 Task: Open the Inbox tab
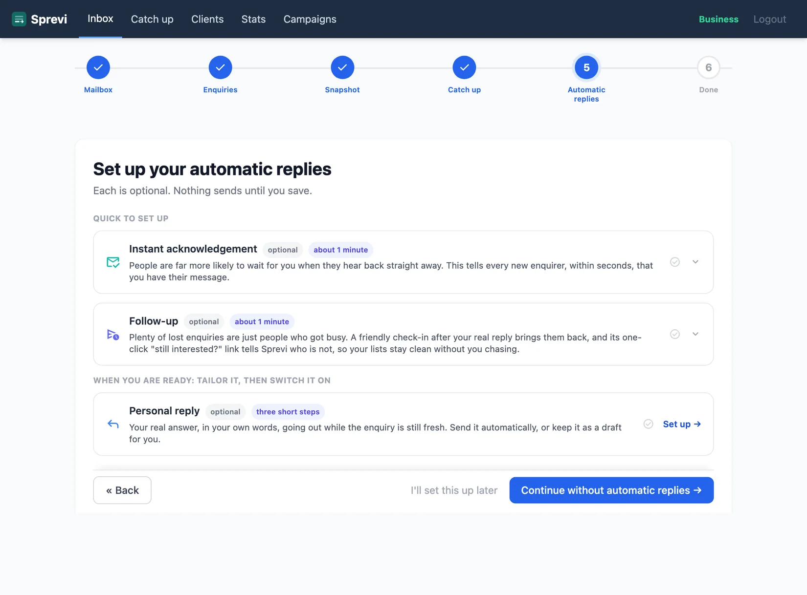(100, 19)
